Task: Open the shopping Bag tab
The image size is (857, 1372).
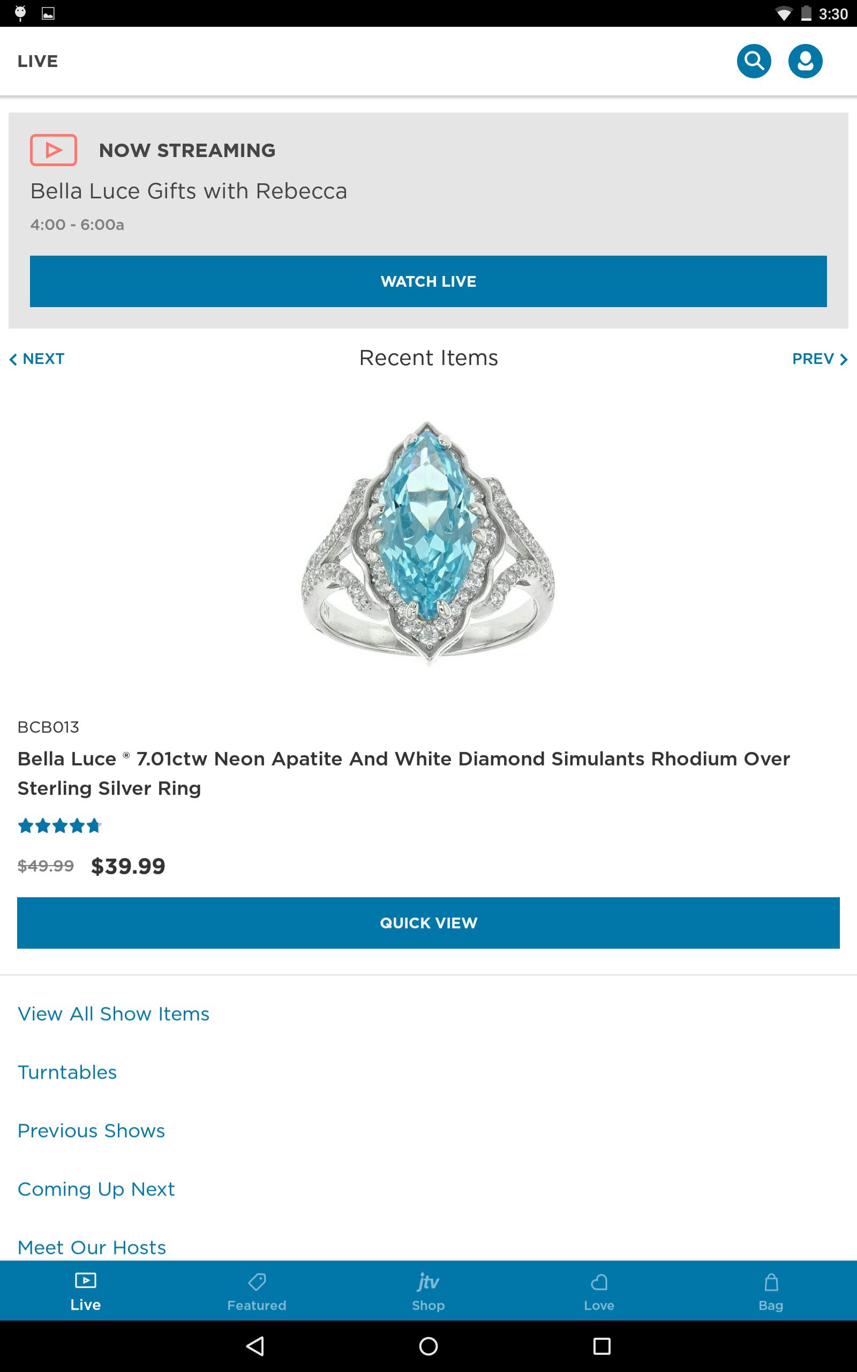Action: click(771, 1292)
